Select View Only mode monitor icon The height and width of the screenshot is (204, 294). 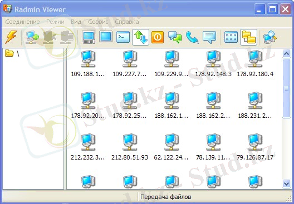click(106, 37)
